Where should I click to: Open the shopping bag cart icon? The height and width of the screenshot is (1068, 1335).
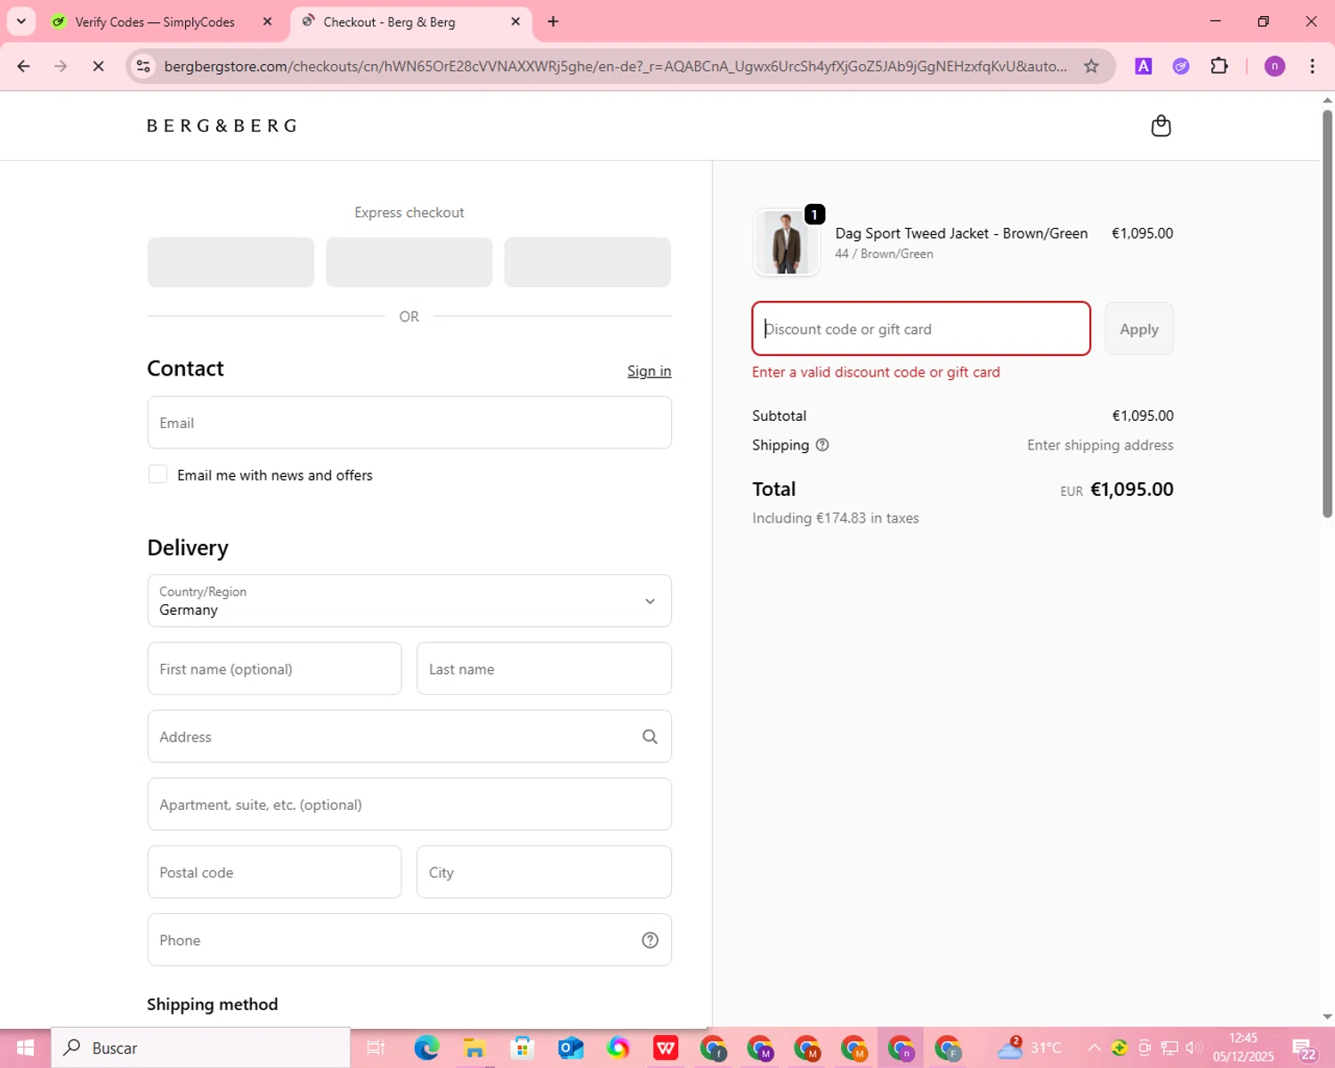(1161, 125)
